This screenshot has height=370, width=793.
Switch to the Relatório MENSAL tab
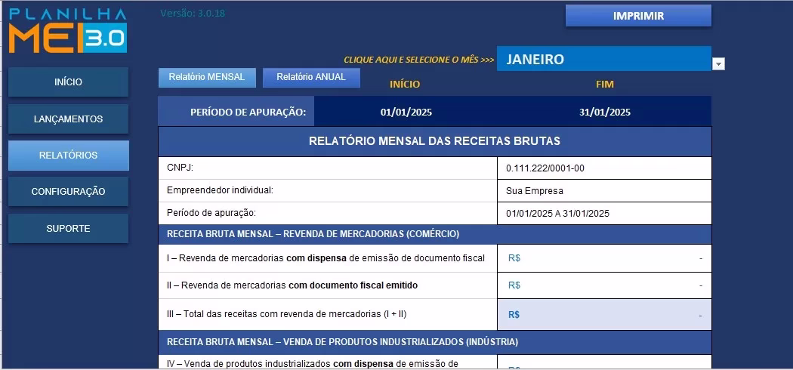pyautogui.click(x=207, y=77)
